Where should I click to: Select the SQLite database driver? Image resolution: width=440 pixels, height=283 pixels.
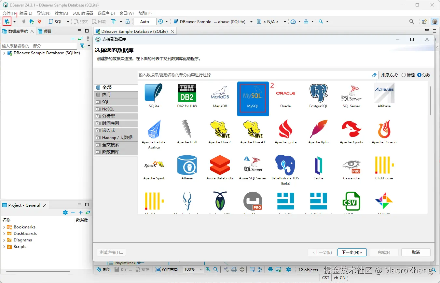pyautogui.click(x=154, y=96)
